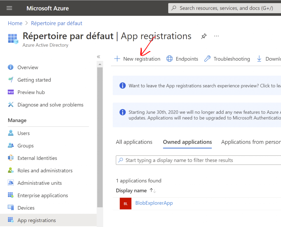The image size is (281, 227).
Task: Focus the Search resources, services, and docs box
Action: (x=224, y=8)
